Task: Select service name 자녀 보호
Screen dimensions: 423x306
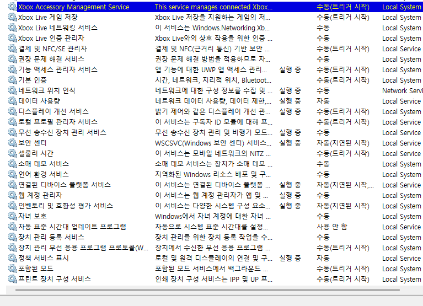Action: point(33,216)
